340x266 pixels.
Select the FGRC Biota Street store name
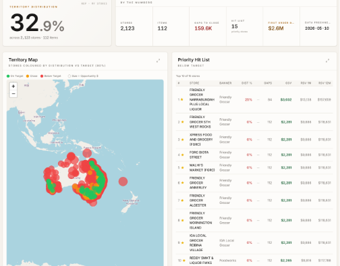point(199,155)
